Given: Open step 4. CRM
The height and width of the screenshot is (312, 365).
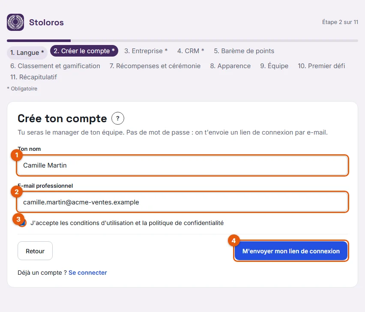Looking at the screenshot, I should [191, 51].
